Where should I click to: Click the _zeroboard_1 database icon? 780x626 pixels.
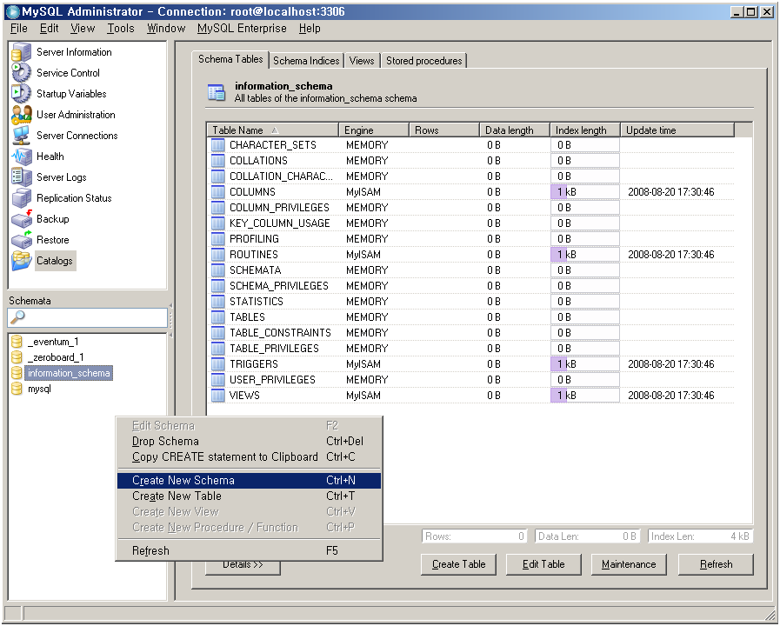coord(17,357)
